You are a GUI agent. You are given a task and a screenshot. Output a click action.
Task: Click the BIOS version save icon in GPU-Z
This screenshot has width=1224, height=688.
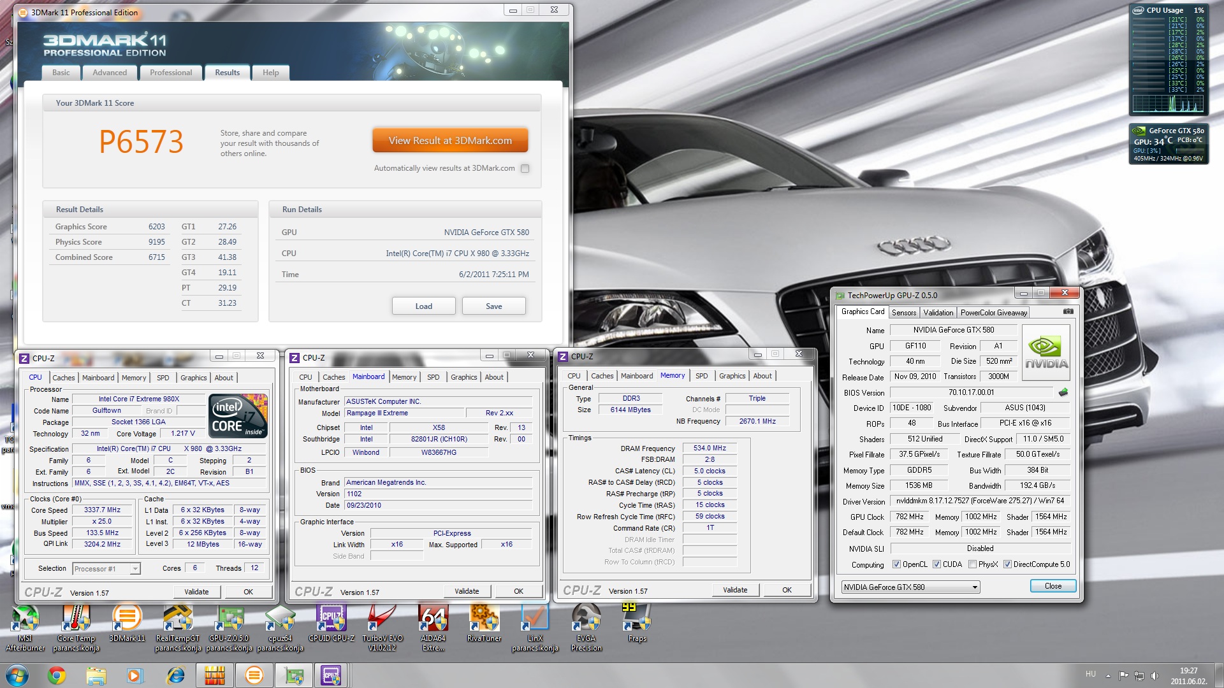1063,392
